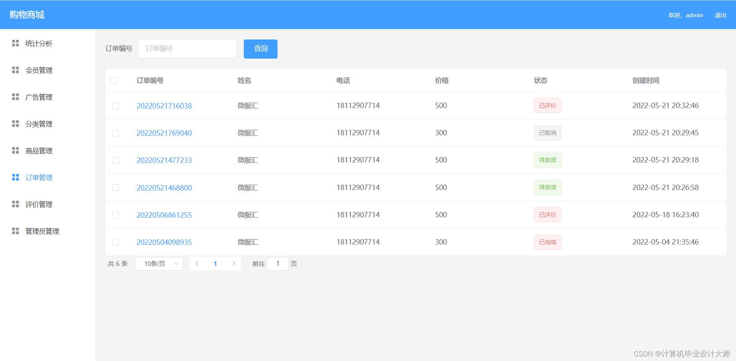736x361 pixels.
Task: Click the grid icon beside 广告管理
Action: coord(15,97)
